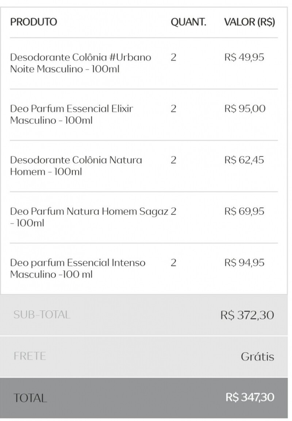This screenshot has width=292, height=421.
Task: Click the R$ 62,45 price
Action: (x=244, y=160)
